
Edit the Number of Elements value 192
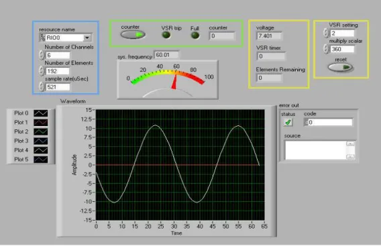coord(58,71)
